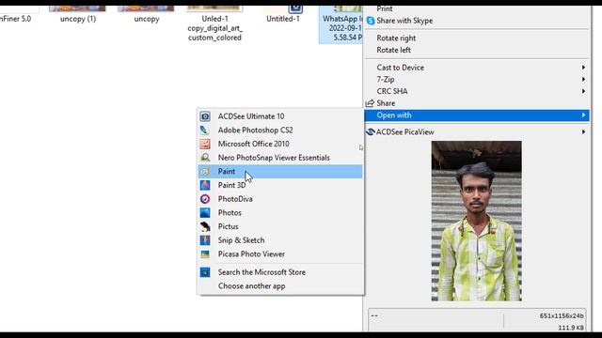Click the Share arrow icon
The height and width of the screenshot is (338, 602).
pyautogui.click(x=370, y=103)
